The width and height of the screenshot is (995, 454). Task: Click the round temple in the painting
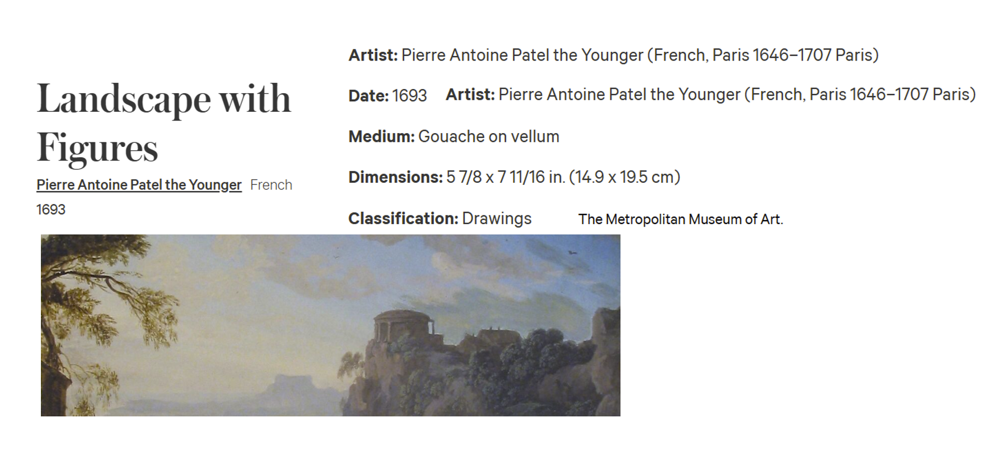[x=403, y=325]
